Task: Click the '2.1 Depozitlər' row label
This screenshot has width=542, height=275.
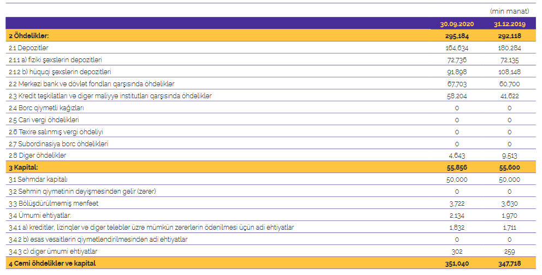Action: [x=29, y=47]
